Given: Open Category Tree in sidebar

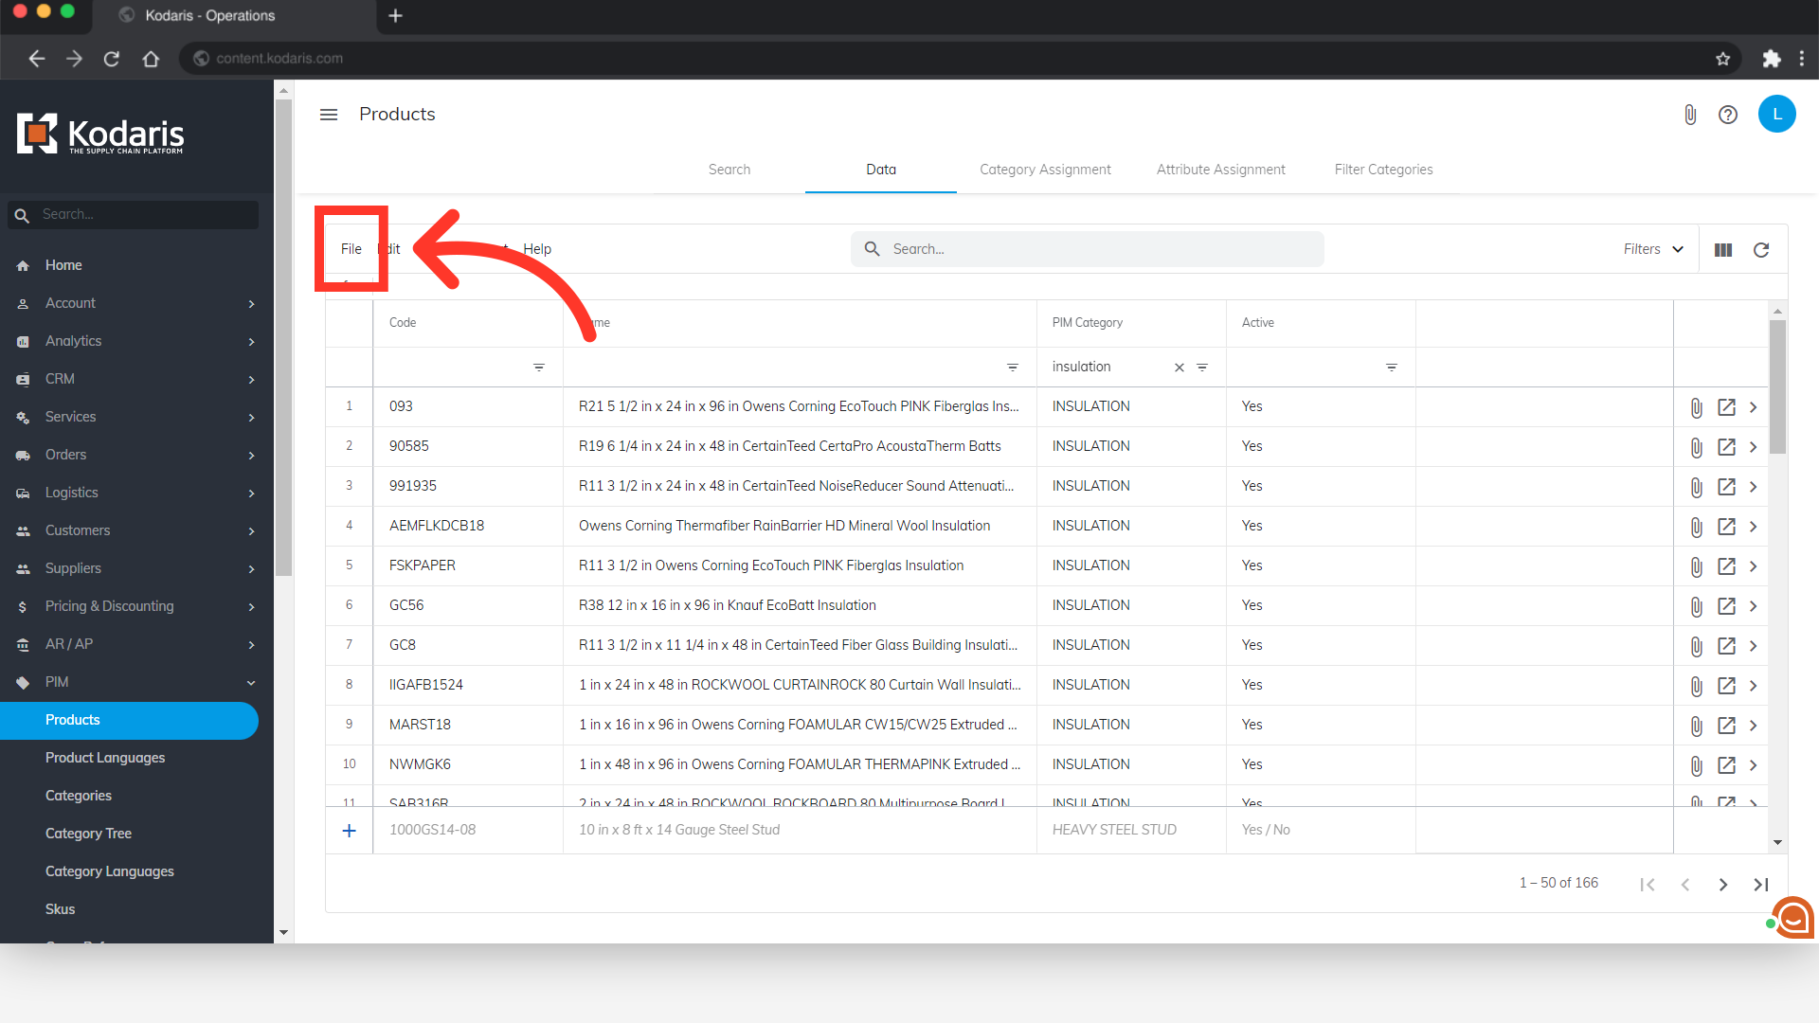Looking at the screenshot, I should point(88,834).
